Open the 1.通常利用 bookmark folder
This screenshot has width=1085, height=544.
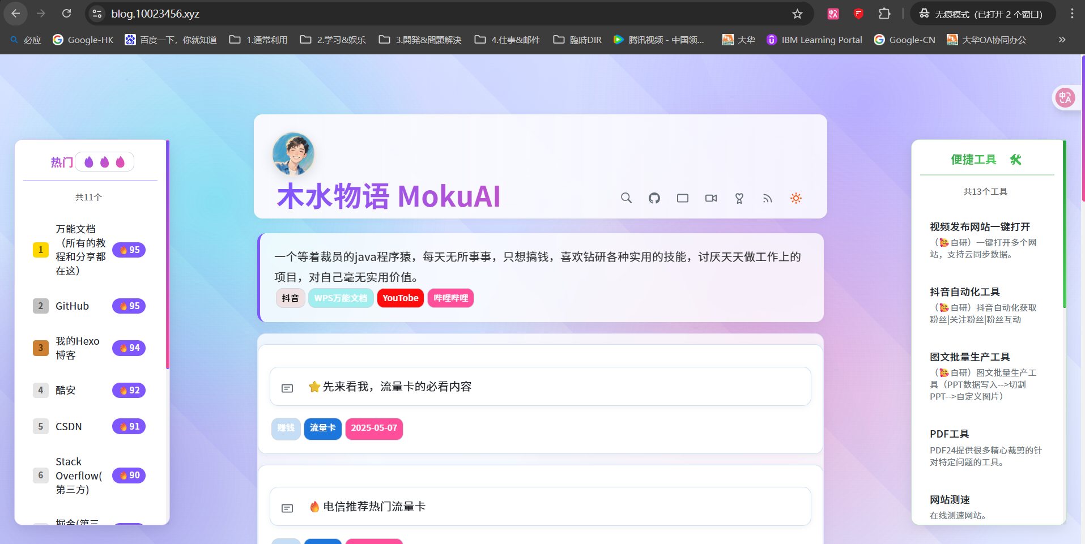[258, 40]
